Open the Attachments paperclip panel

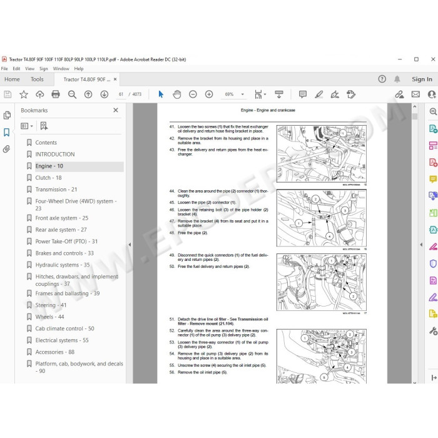click(6, 149)
